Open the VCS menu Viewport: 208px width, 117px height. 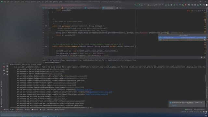tap(51, 2)
